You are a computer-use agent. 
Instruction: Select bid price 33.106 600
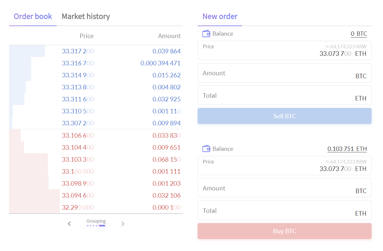pos(78,136)
